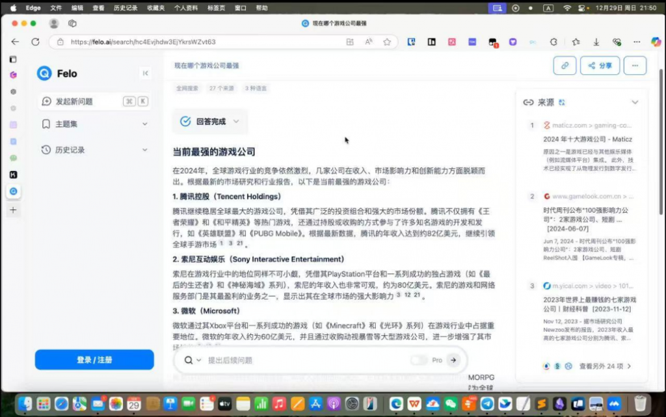666x417 pixels.
Task: Open Telegram in the Dock
Action: pyautogui.click(x=487, y=404)
